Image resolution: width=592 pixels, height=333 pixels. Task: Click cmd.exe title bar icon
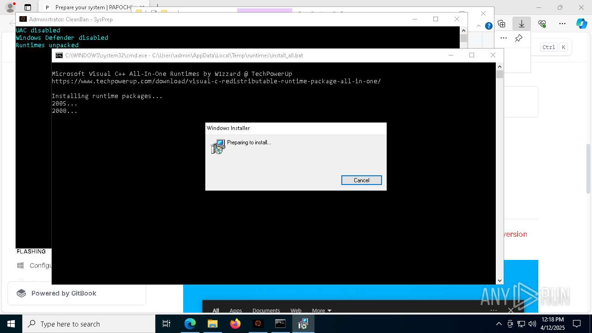(59, 55)
